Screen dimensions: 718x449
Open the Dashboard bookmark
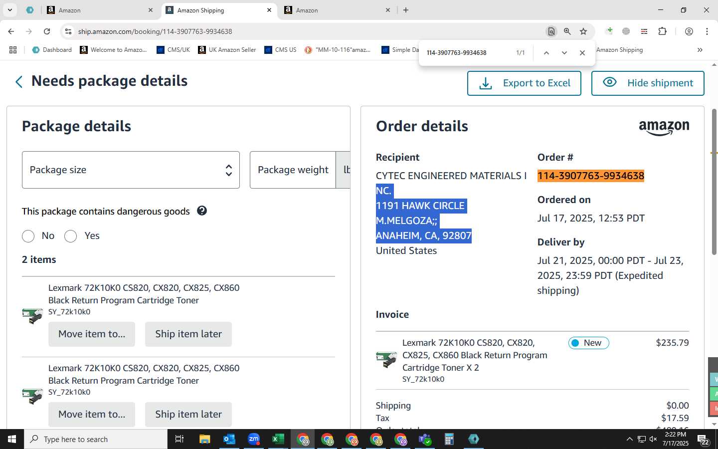52,50
